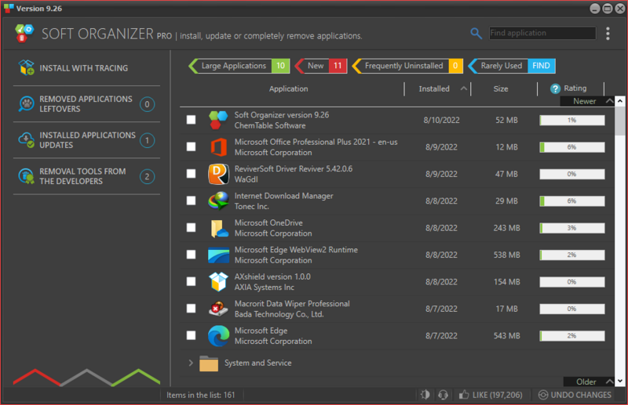Click the Microsoft OneDrive icon

219,228
